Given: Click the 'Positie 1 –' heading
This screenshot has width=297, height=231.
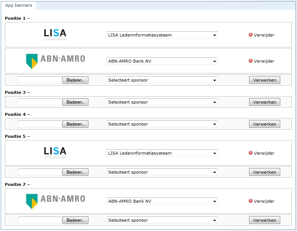Looking at the screenshot, I should 17,18.
